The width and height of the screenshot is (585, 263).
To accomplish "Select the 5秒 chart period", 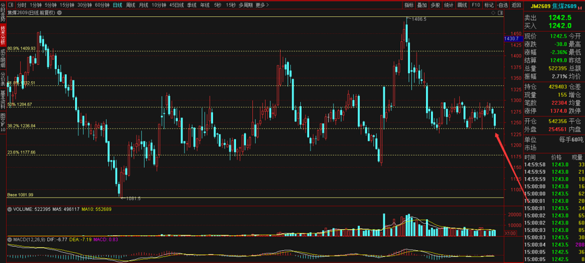I will (x=218, y=5).
